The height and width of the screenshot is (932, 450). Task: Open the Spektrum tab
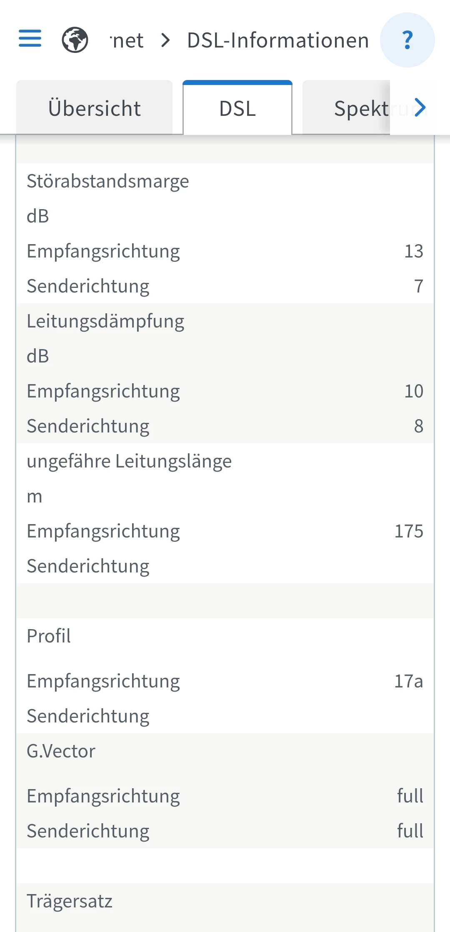tap(361, 108)
